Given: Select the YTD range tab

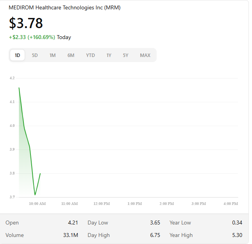Looking at the screenshot, I should (91, 55).
